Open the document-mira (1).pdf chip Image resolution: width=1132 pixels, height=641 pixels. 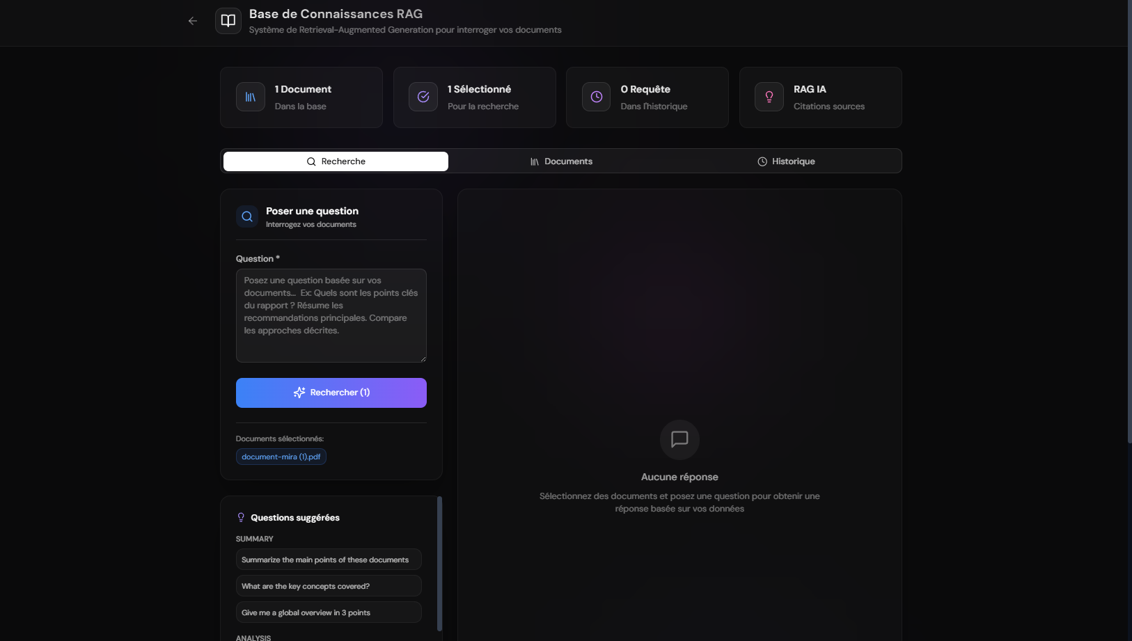click(281, 457)
